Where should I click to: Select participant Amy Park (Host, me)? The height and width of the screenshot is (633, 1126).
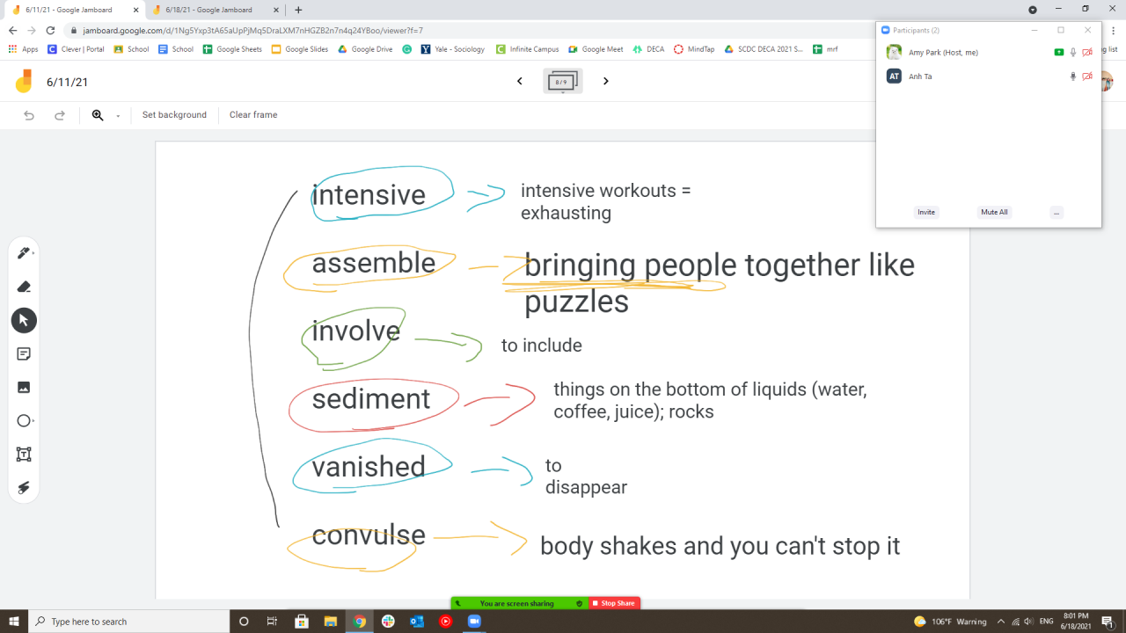(988, 53)
